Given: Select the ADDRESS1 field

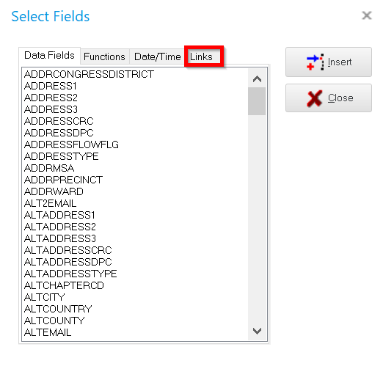Looking at the screenshot, I should [51, 86].
